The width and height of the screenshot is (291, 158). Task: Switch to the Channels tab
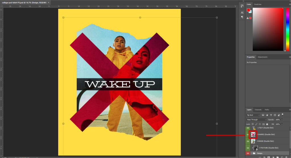(258, 110)
